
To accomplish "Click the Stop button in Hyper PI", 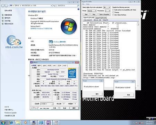I will click(94, 15).
